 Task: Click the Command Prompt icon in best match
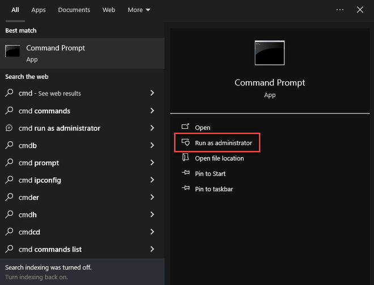coord(12,52)
